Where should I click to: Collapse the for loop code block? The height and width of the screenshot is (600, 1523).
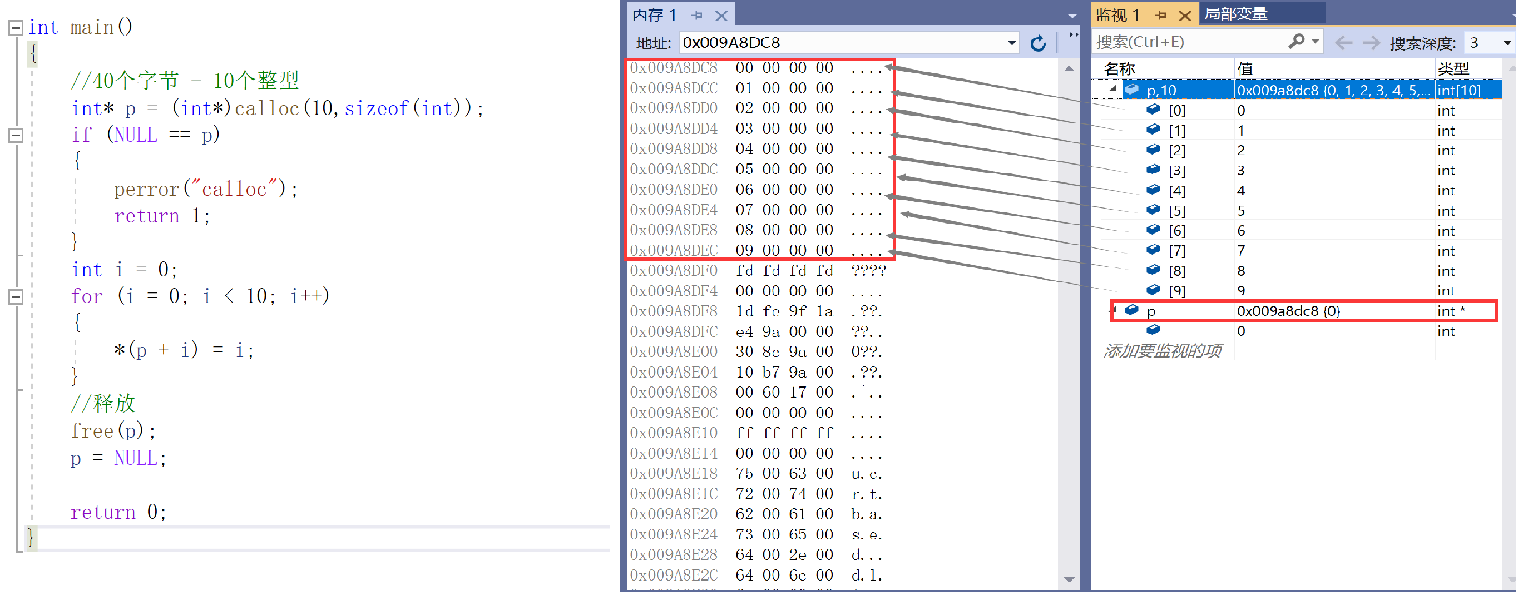[16, 297]
